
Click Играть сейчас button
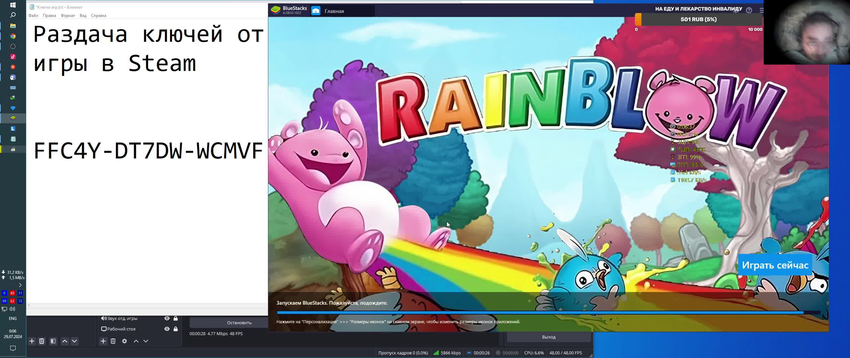(x=775, y=265)
